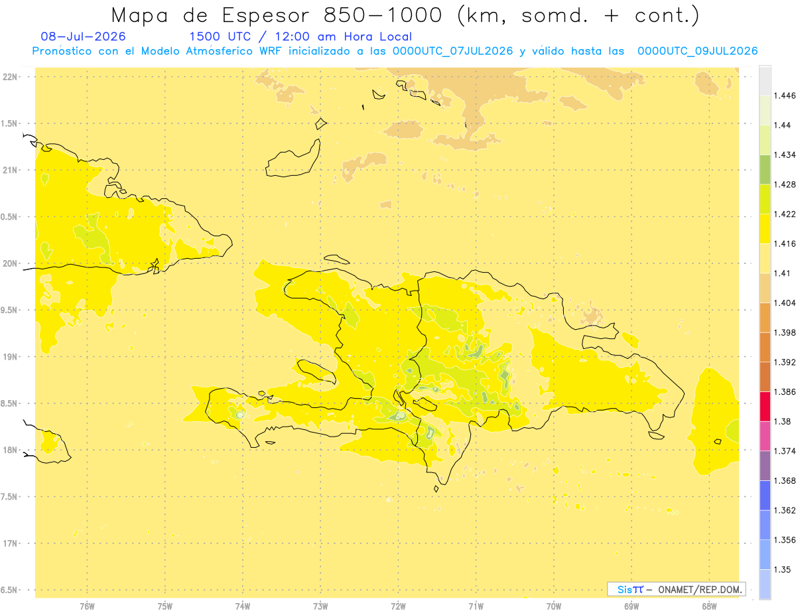Select blue legend swatch between 1.362 and 1.368
Image resolution: width=796 pixels, height=615 pixels.
(765, 495)
